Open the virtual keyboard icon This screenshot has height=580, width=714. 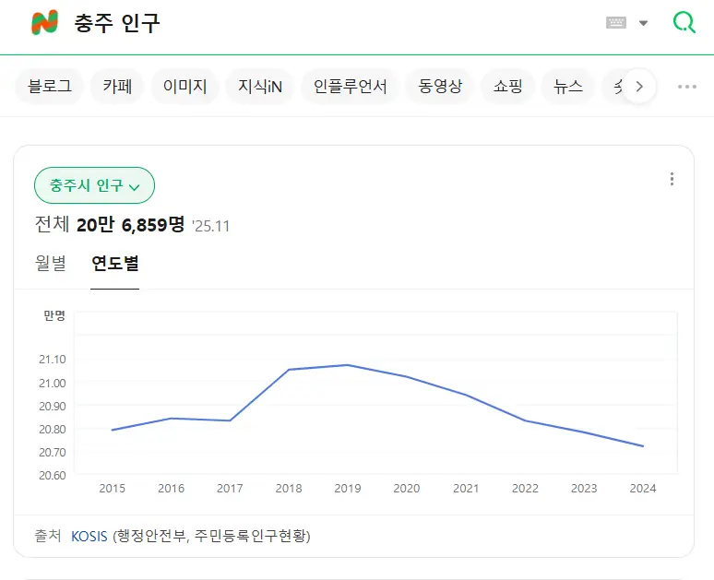pos(616,23)
